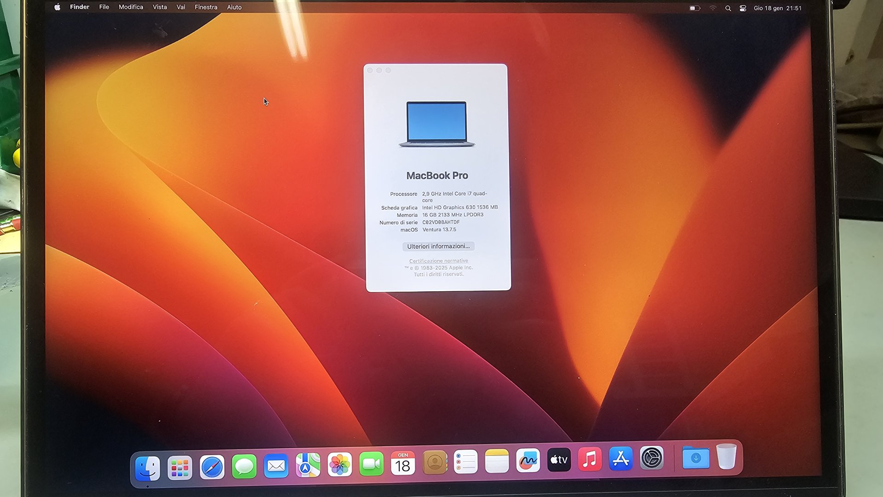Image resolution: width=883 pixels, height=497 pixels.
Task: Open the Vista menu
Action: 160,7
